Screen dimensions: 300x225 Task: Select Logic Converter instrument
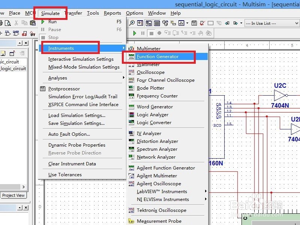point(167,123)
